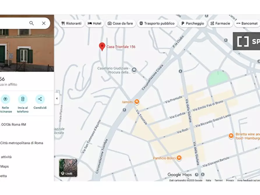Collapse the left side panel
Viewport: 260px width, 195px height.
coord(57,98)
